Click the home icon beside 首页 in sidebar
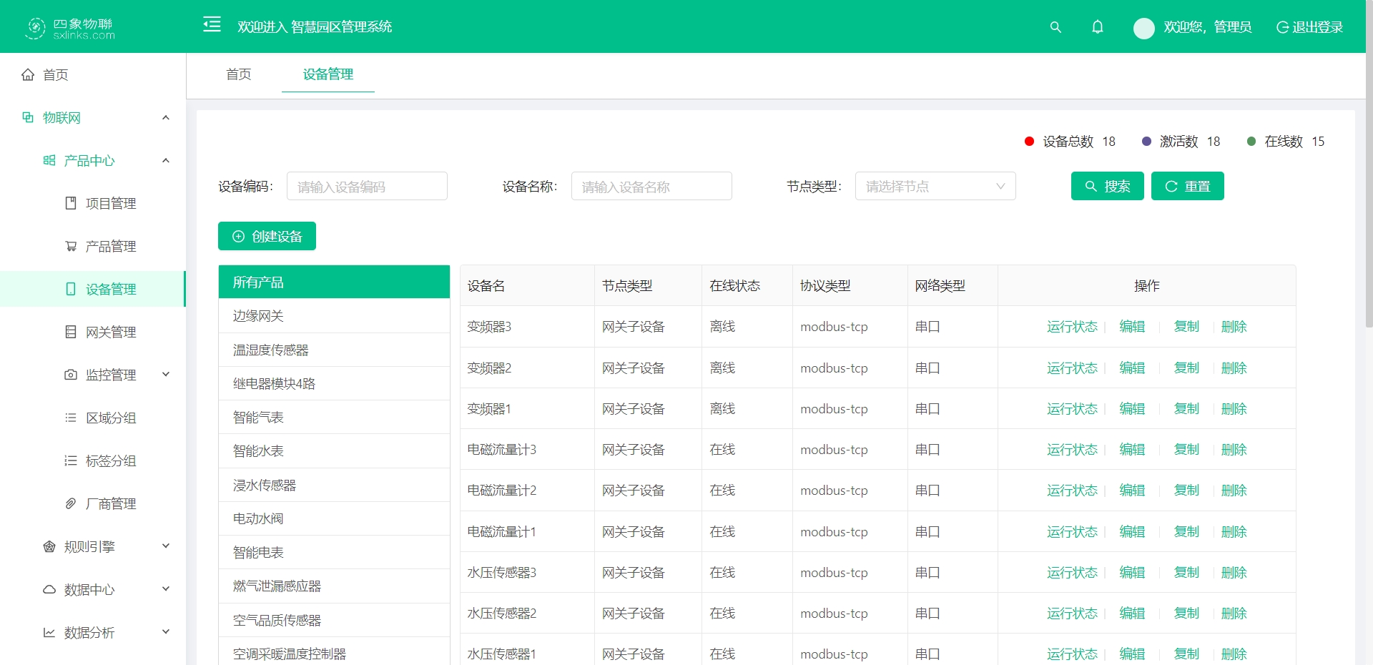Image resolution: width=1373 pixels, height=665 pixels. [28, 75]
